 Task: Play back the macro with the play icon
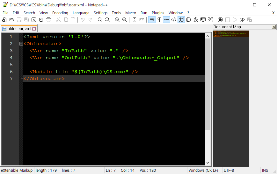point(235,20)
